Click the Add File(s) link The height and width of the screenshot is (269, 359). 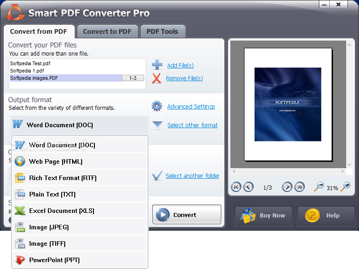pos(181,65)
